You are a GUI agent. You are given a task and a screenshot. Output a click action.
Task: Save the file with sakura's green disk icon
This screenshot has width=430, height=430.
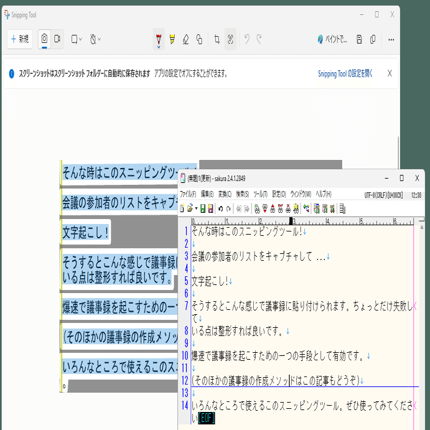(x=203, y=208)
